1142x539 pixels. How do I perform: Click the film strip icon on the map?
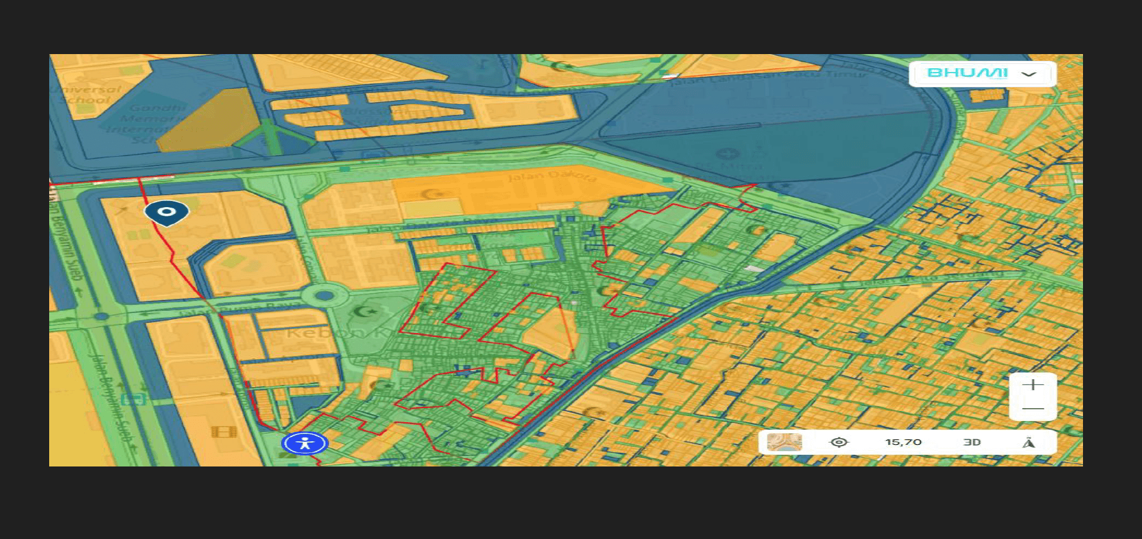click(x=224, y=431)
